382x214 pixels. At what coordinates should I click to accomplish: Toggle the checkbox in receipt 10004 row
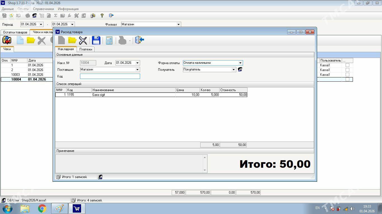(347, 79)
